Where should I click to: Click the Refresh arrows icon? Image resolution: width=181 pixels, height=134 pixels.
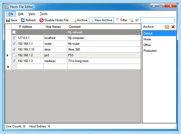coord(23,20)
